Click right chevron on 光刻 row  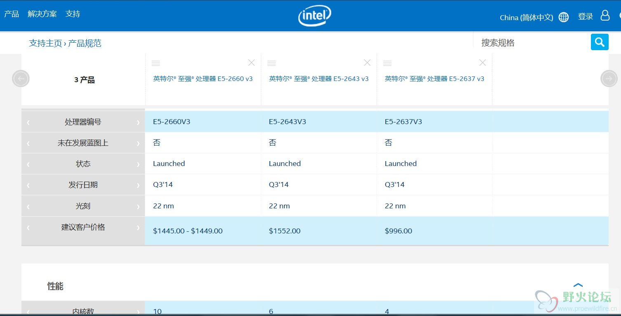pos(138,206)
